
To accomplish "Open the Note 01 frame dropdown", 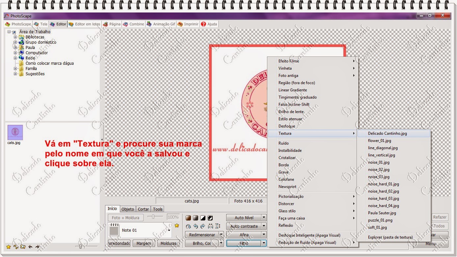I will pyautogui.click(x=169, y=230).
